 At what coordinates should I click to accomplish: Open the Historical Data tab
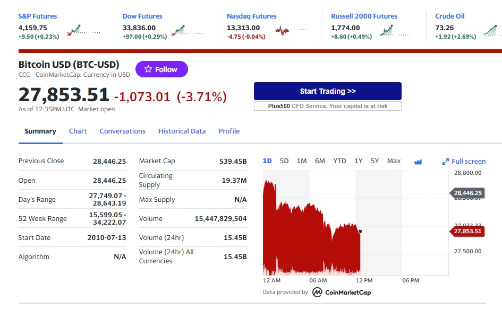click(x=182, y=131)
